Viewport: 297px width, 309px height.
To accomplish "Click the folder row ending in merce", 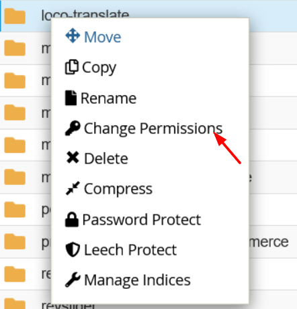I will (148, 242).
